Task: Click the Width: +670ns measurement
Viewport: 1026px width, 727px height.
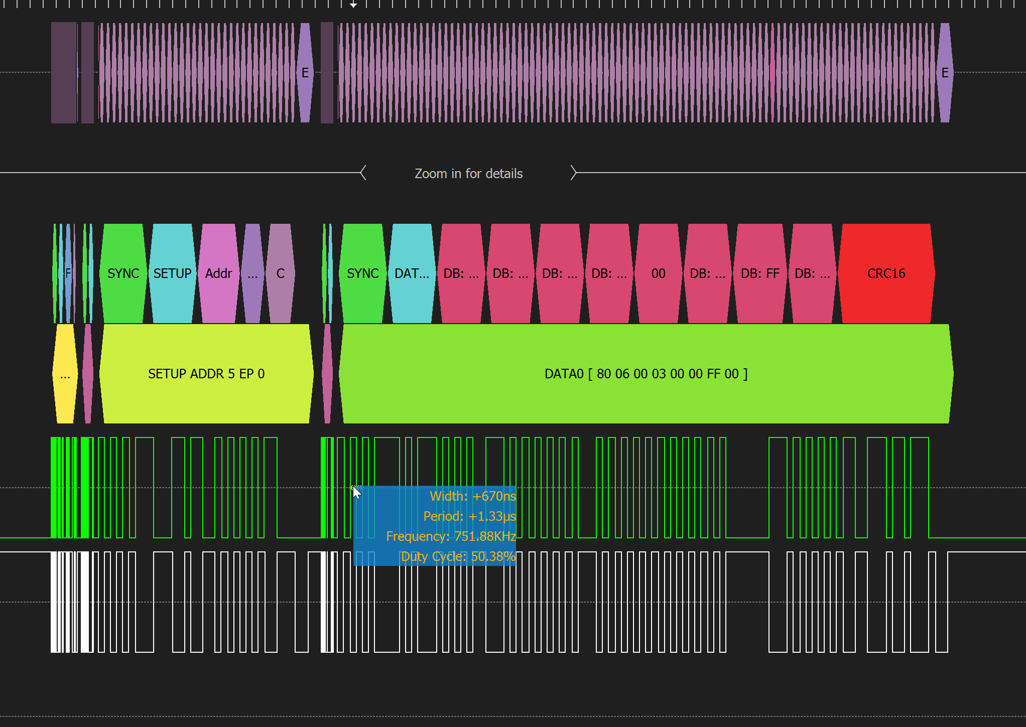Action: tap(473, 496)
